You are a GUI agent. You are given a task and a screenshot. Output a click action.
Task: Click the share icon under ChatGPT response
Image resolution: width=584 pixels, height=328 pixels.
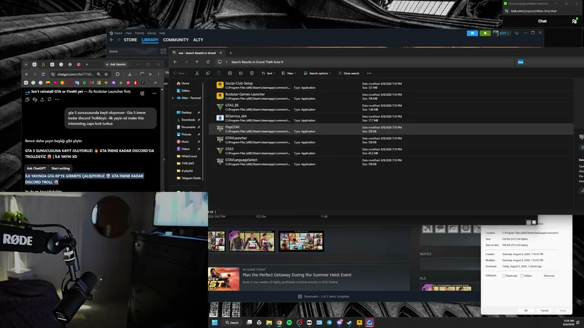pos(42,99)
